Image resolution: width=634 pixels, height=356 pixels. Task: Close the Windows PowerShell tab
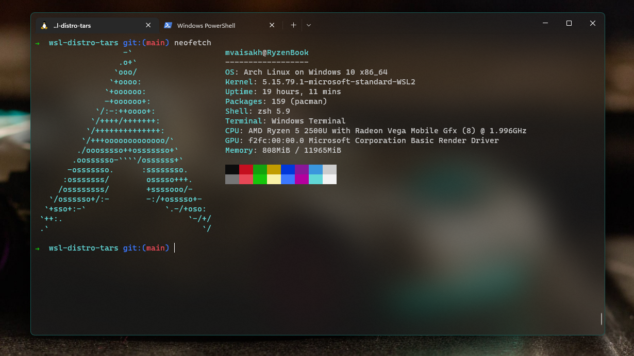click(x=272, y=25)
